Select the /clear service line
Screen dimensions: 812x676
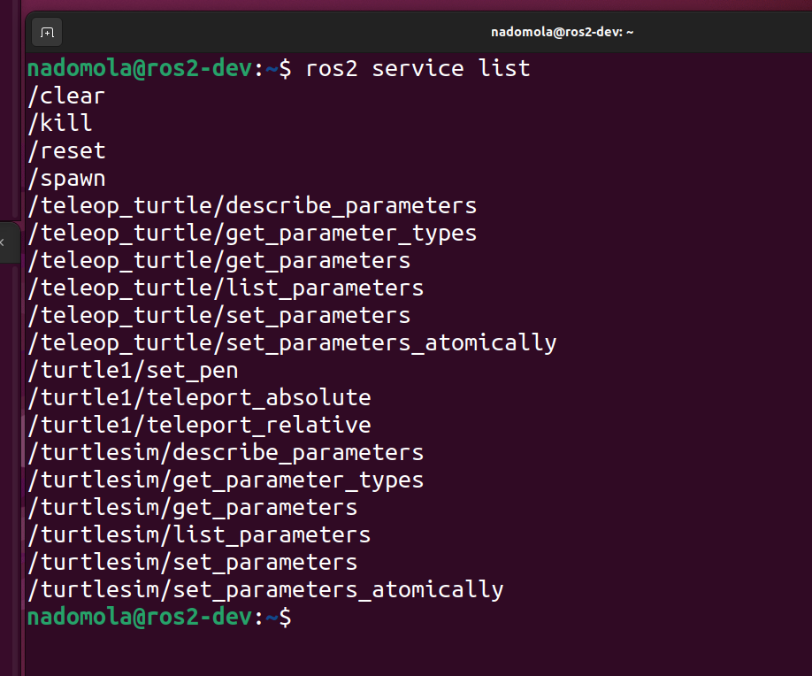pyautogui.click(x=67, y=96)
